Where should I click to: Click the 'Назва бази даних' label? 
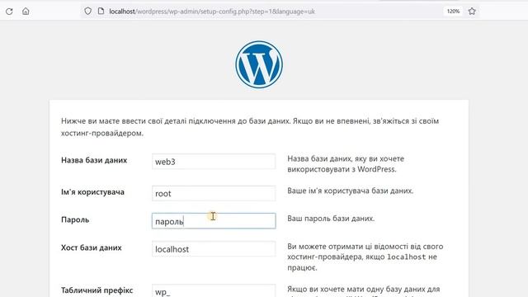(x=94, y=160)
